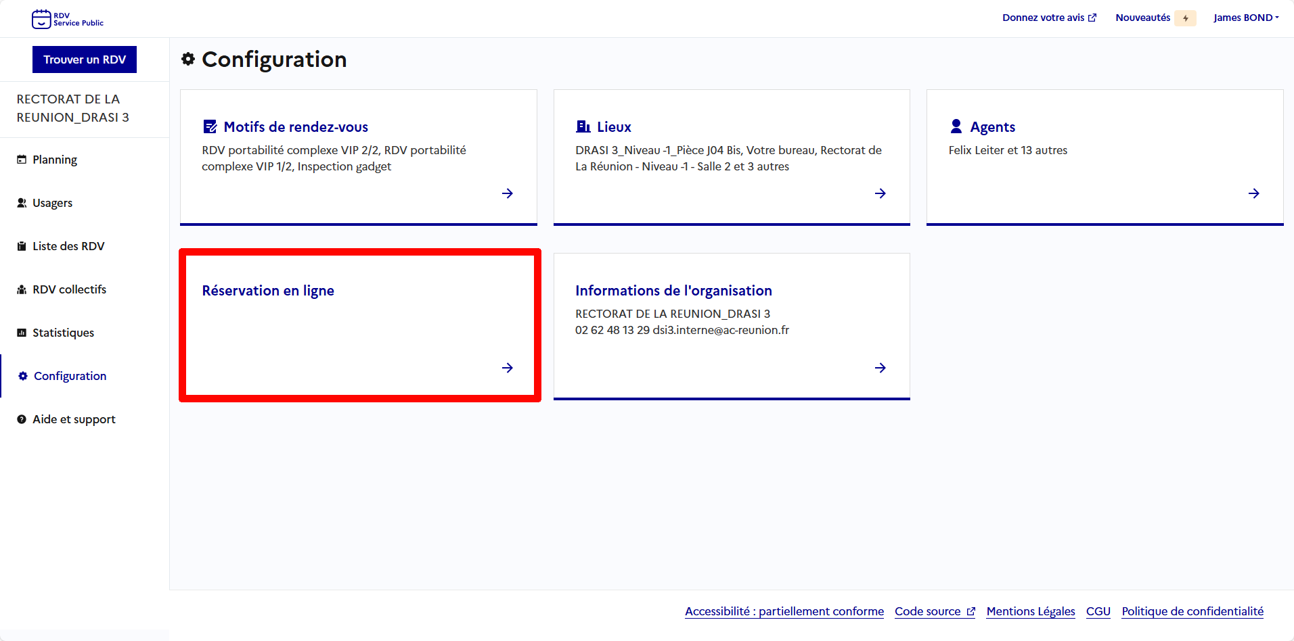Screen dimensions: 1294x641
Task: Click Donnez votre avis link
Action: click(x=1049, y=18)
